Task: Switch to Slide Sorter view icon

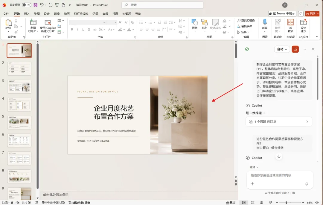Action: pyautogui.click(x=252, y=203)
